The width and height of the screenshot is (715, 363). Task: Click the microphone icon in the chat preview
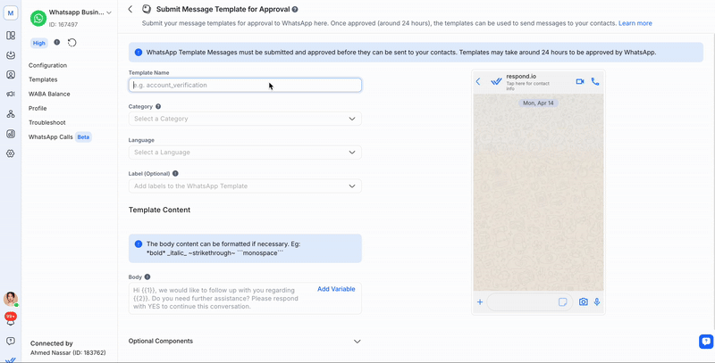[597, 302]
